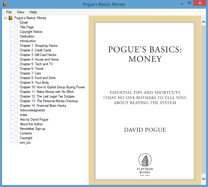This screenshot has width=208, height=187.
Task: Open Chapter 6: Travel
Action: [31, 69]
